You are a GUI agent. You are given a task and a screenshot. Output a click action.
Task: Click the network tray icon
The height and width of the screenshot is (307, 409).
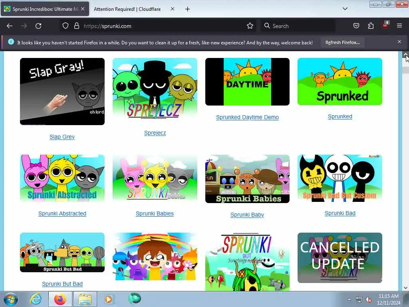coord(359,299)
